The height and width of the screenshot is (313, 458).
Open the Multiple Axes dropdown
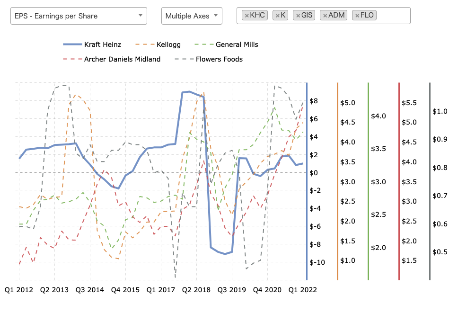pyautogui.click(x=192, y=16)
